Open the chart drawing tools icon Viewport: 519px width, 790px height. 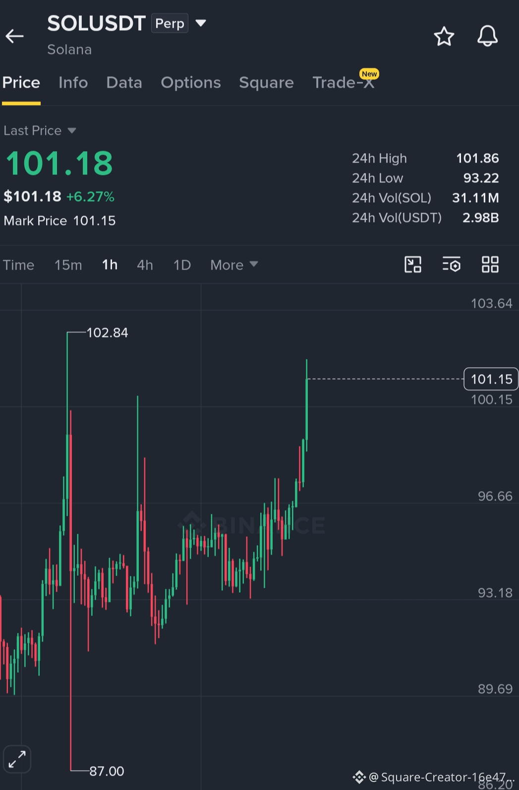(x=413, y=265)
